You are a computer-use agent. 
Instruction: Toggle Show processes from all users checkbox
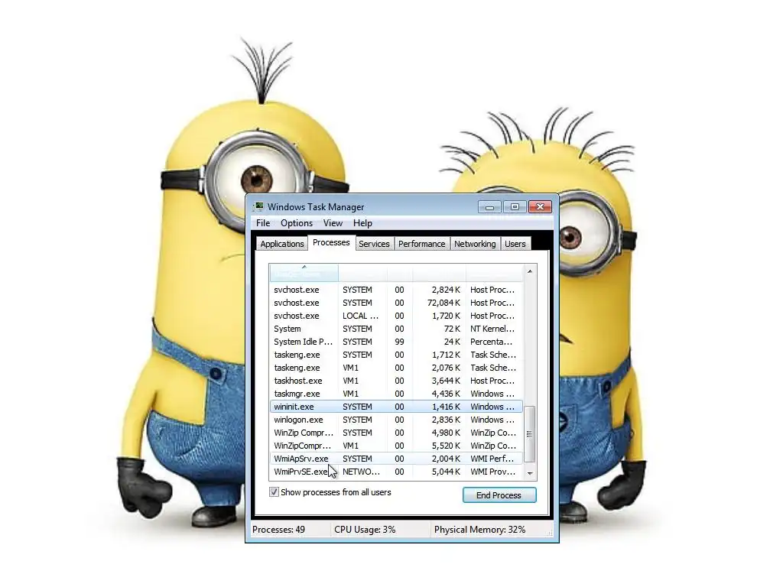coord(275,492)
